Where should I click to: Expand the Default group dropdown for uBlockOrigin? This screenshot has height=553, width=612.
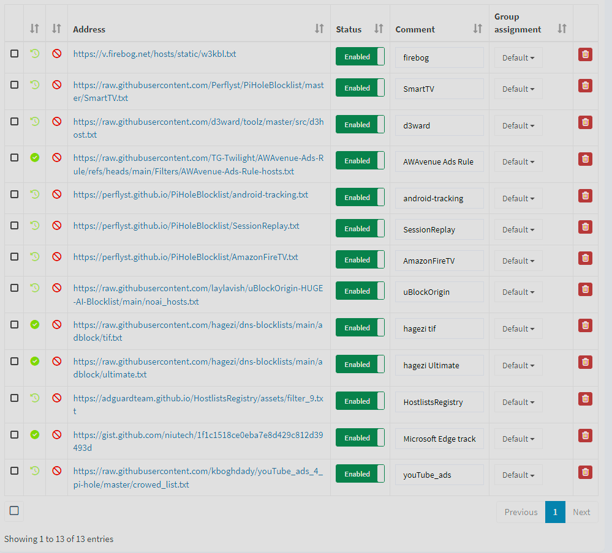coord(518,292)
